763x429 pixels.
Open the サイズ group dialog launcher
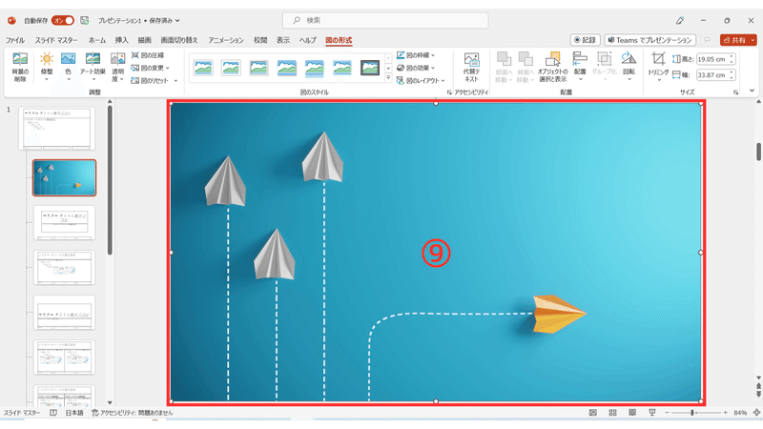pyautogui.click(x=735, y=92)
